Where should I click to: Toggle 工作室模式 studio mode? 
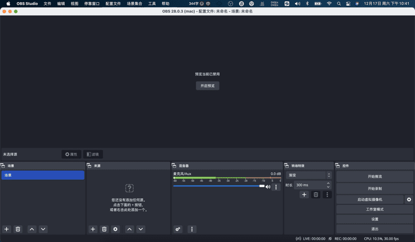[x=375, y=209]
